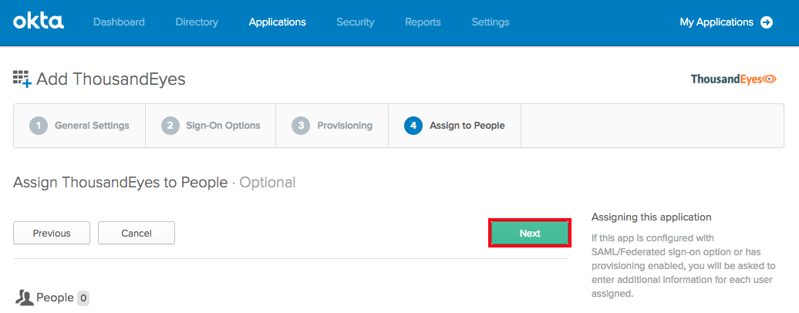Click the People count badge 0

[x=83, y=298]
